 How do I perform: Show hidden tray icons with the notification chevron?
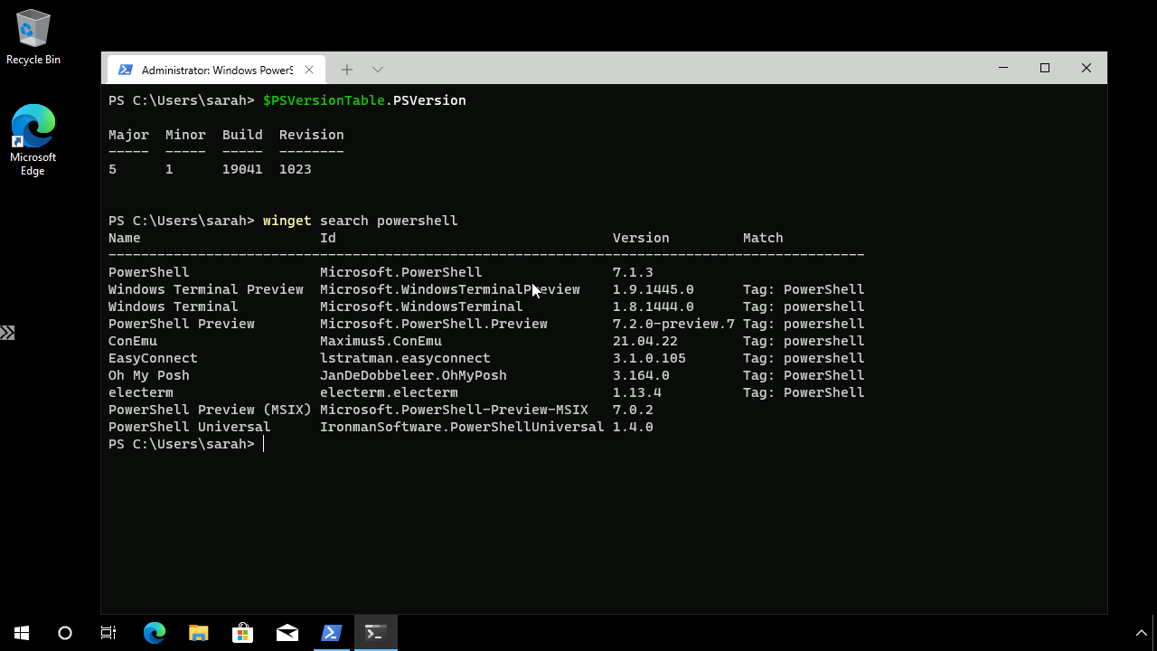pos(1140,632)
